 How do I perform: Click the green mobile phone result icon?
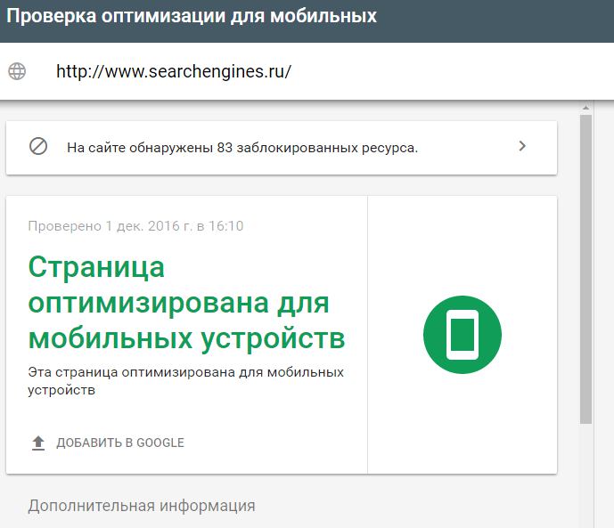point(463,335)
